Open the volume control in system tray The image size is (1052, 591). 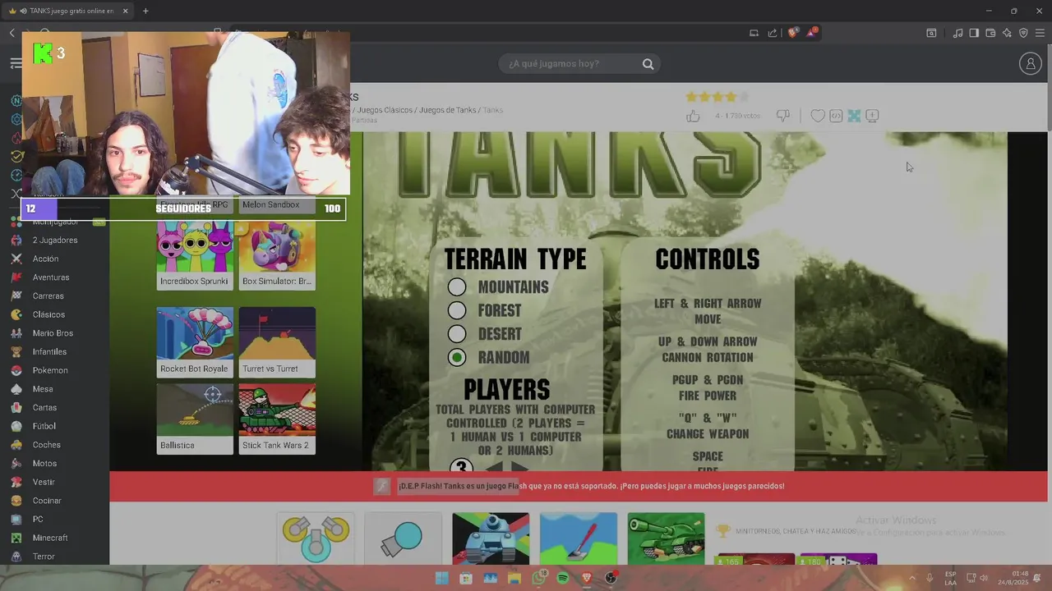point(985,578)
